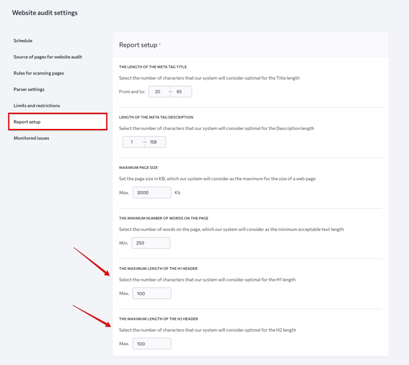This screenshot has width=409, height=365.
Task: Click the Maximum page size field showing 3000
Action: [x=152, y=192]
